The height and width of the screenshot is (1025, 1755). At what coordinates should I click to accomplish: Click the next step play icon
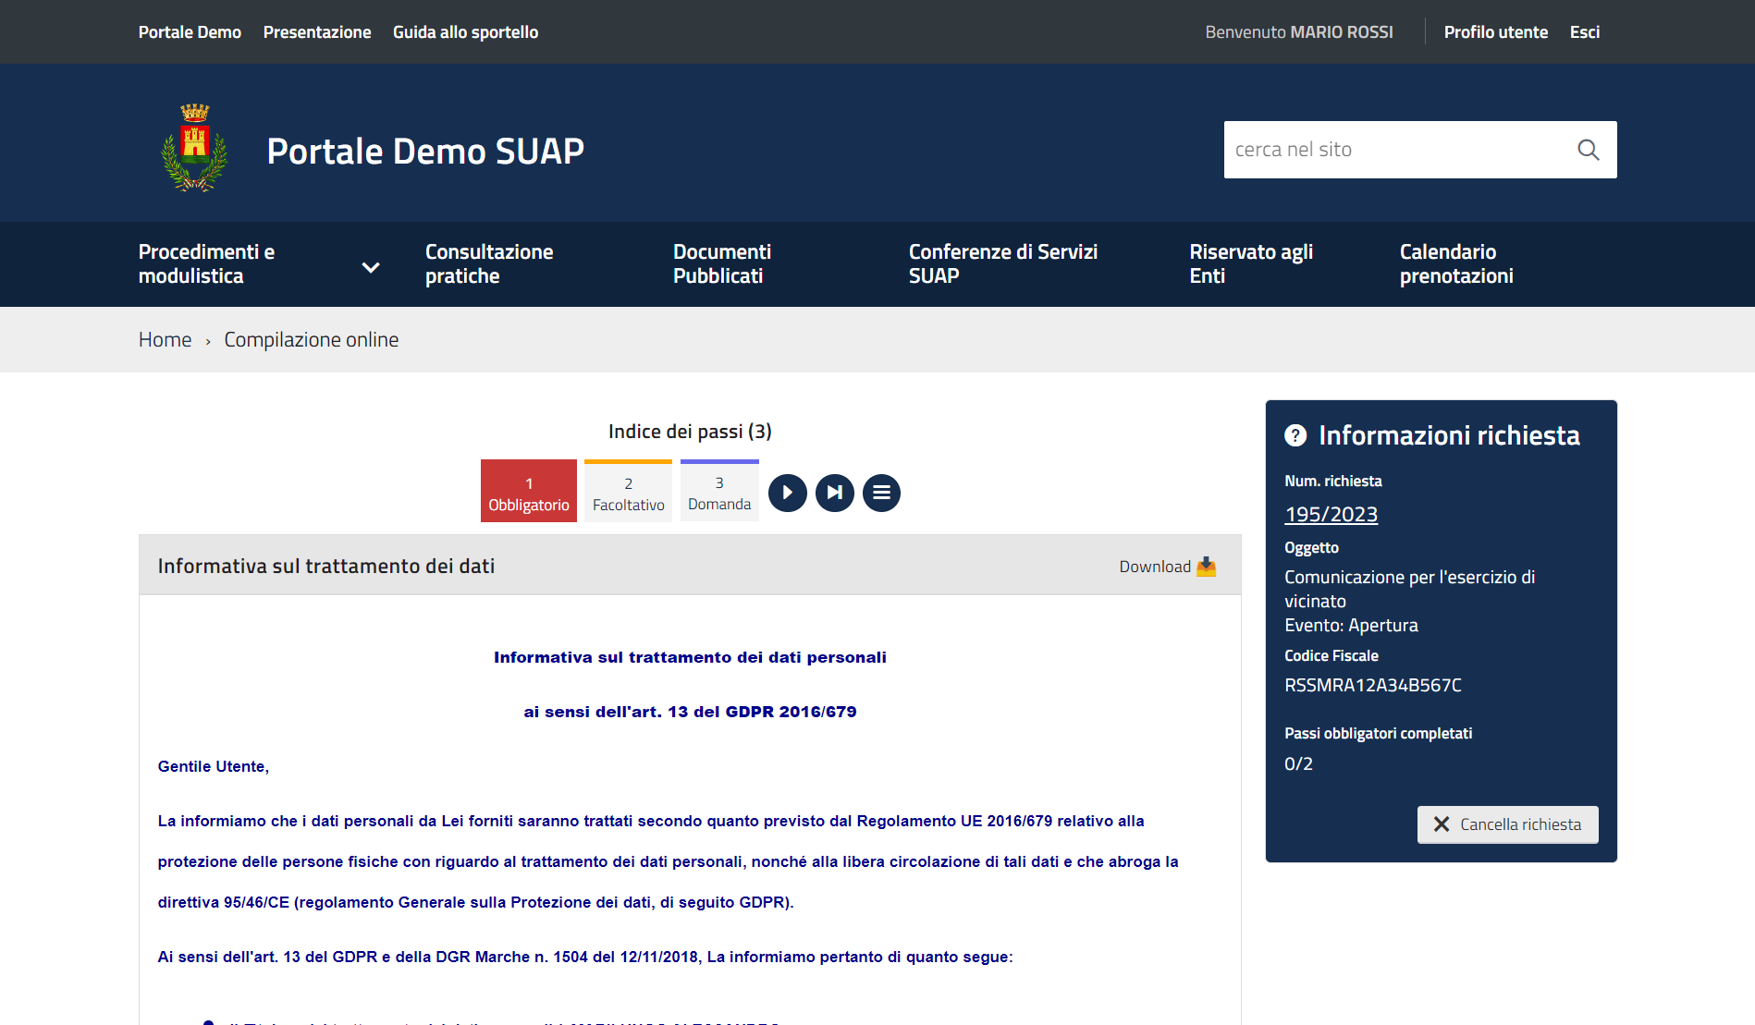pos(787,493)
